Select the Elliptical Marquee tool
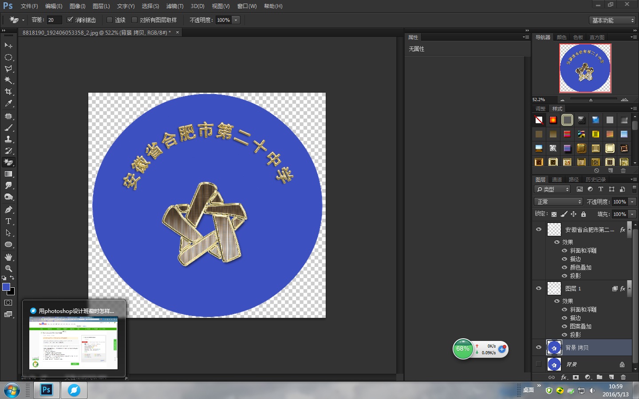Image resolution: width=639 pixels, height=399 pixels. click(x=8, y=57)
